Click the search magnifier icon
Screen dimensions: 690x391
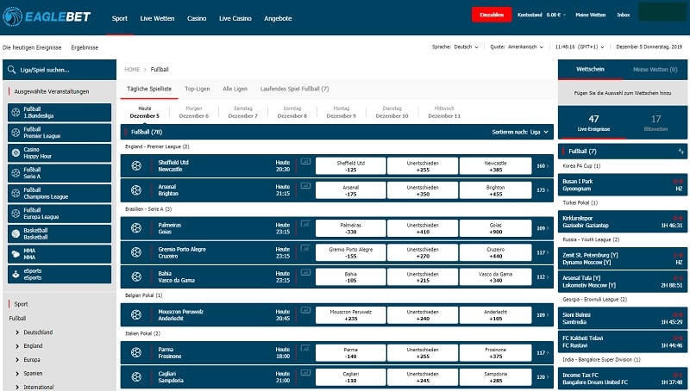(x=11, y=70)
